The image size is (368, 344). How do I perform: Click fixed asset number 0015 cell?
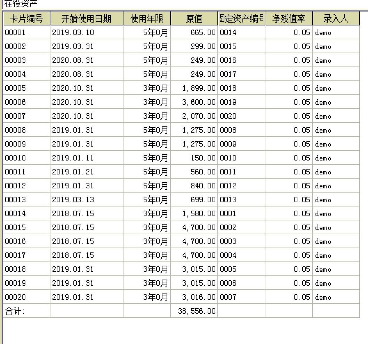coord(241,46)
